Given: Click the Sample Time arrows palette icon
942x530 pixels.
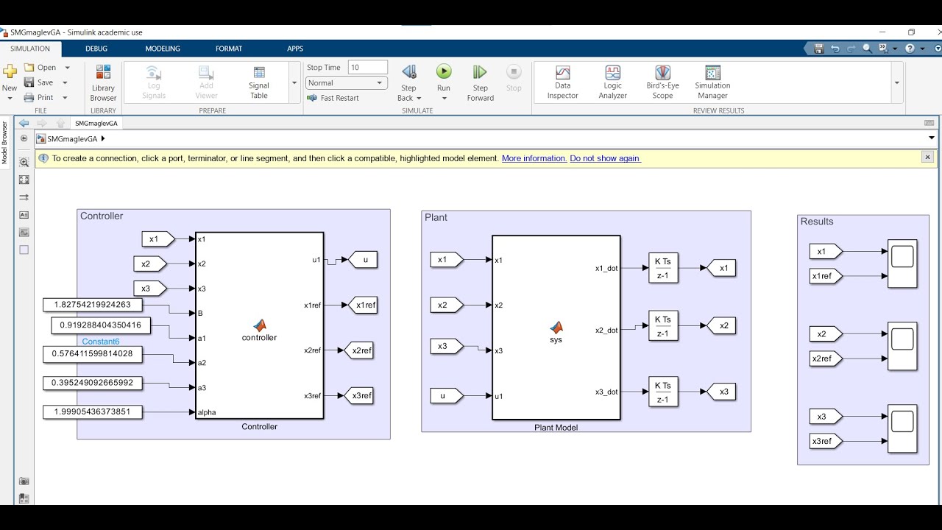Looking at the screenshot, I should 24,197.
